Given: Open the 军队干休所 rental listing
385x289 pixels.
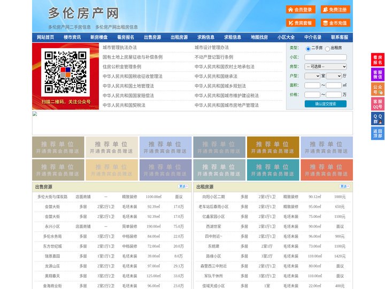Looking at the screenshot, I should (213, 276).
